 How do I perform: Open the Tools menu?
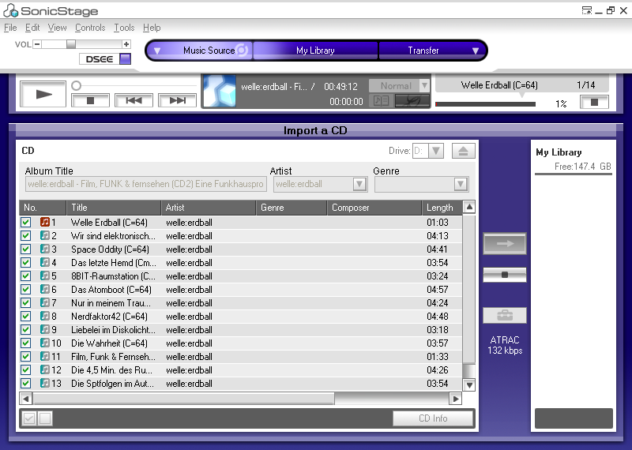pos(124,28)
